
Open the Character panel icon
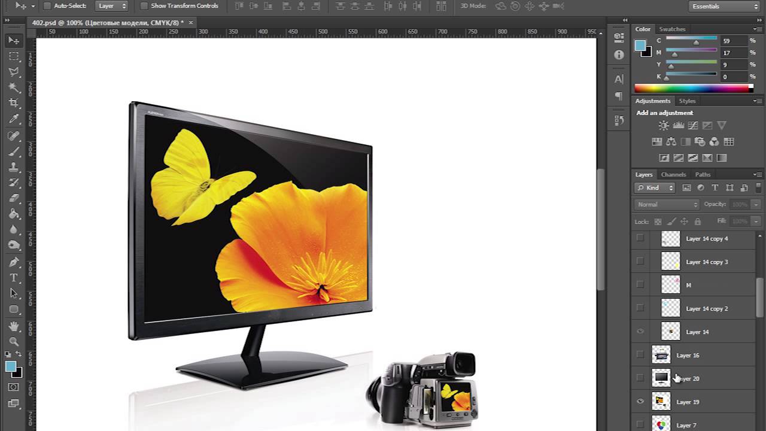pyautogui.click(x=619, y=78)
